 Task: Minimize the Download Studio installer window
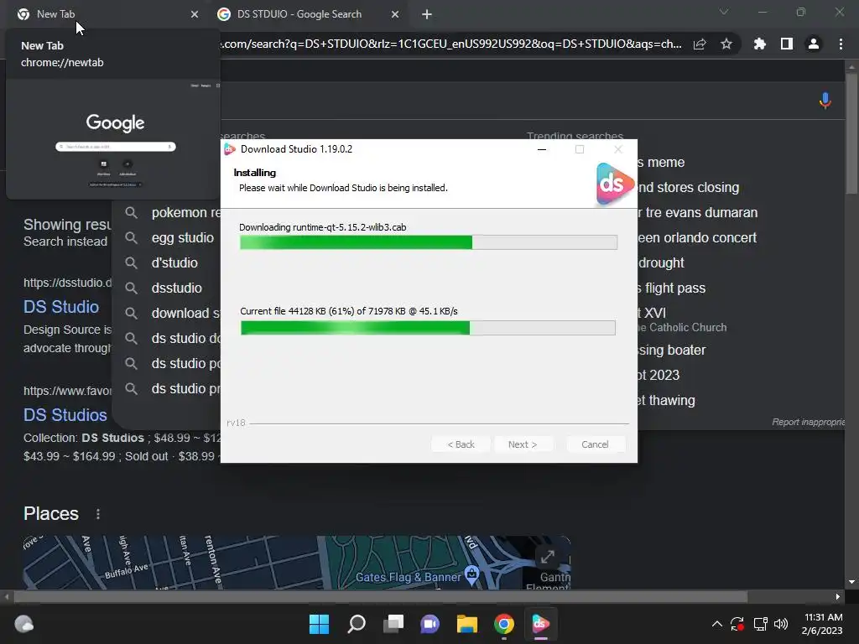coord(542,149)
